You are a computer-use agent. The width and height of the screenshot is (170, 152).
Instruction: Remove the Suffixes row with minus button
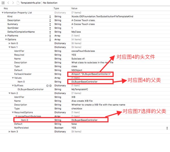50,86
